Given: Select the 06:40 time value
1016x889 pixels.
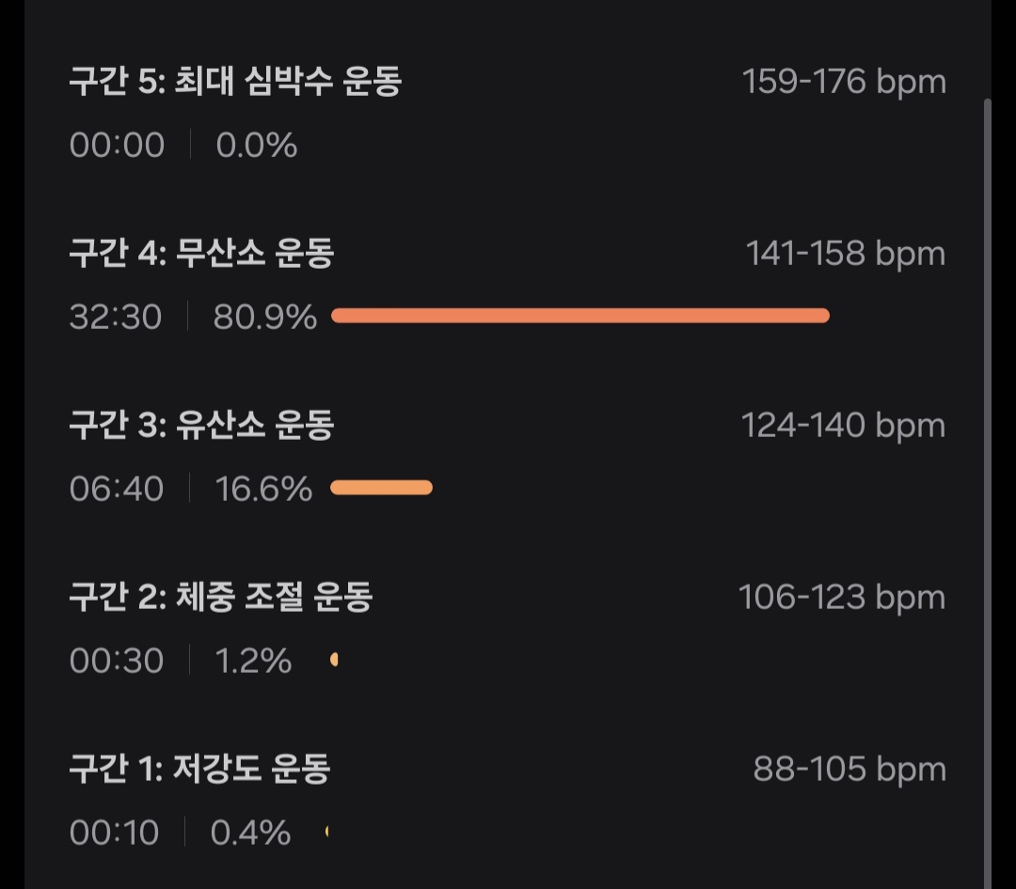Looking at the screenshot, I should point(117,490).
